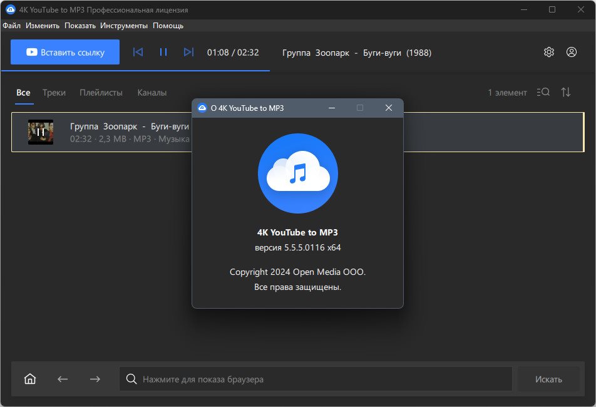Click the search-in-list filter icon
The height and width of the screenshot is (407, 596).
point(543,93)
